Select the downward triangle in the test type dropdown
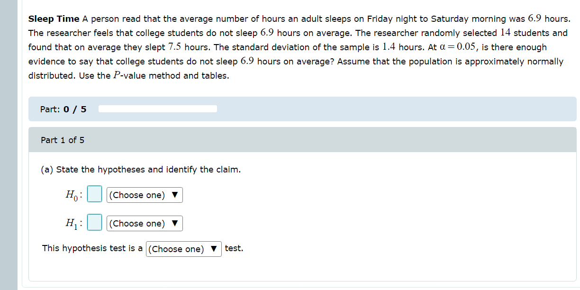 click(x=214, y=248)
